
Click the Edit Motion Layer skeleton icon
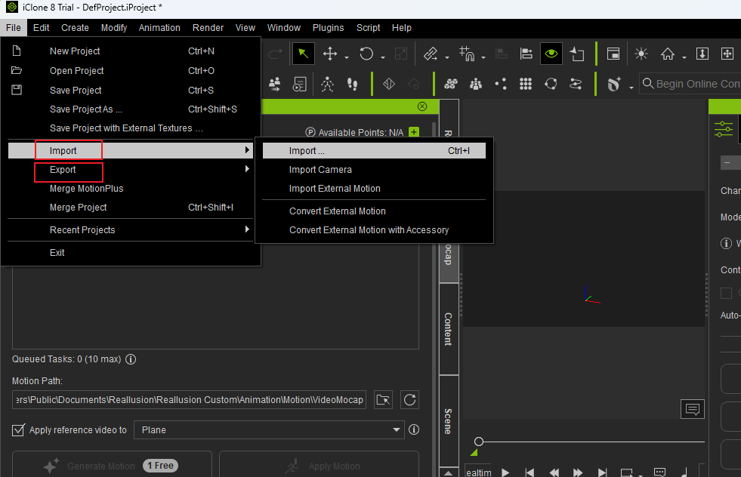tap(327, 84)
